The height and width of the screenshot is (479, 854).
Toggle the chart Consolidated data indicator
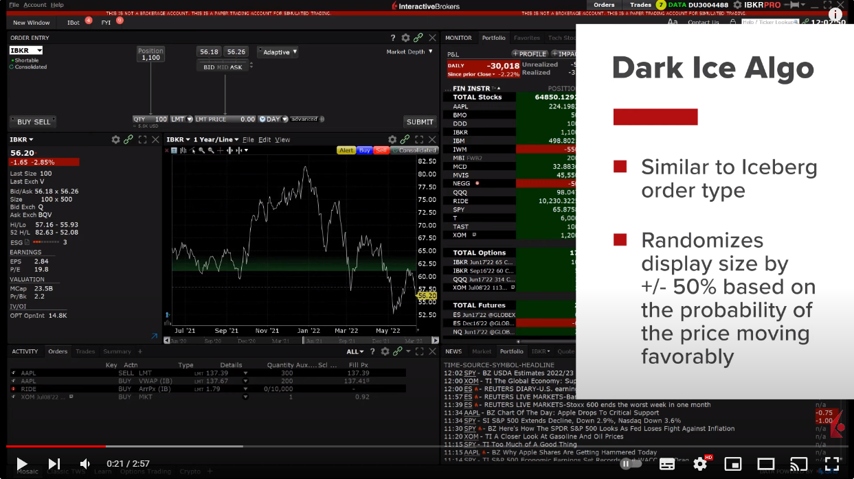tap(414, 150)
